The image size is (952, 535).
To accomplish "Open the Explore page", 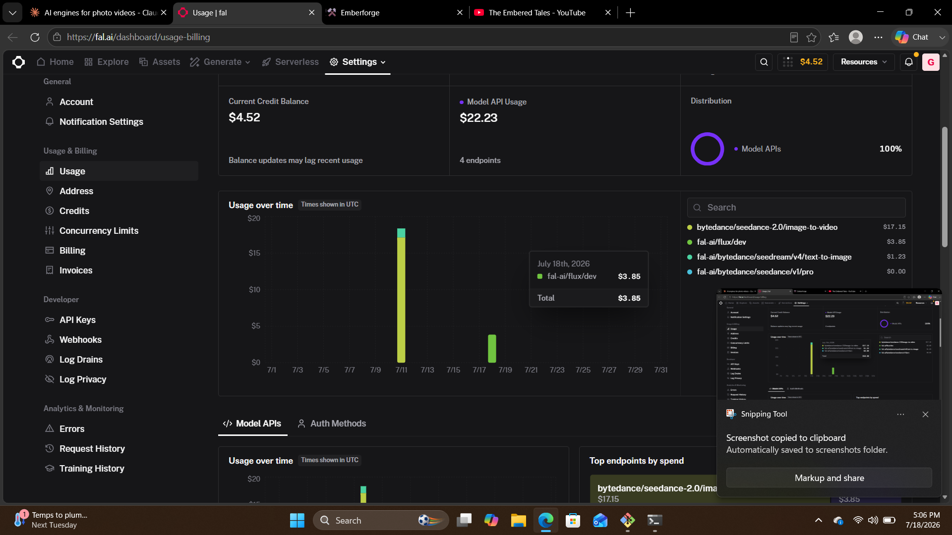I will tap(106, 62).
